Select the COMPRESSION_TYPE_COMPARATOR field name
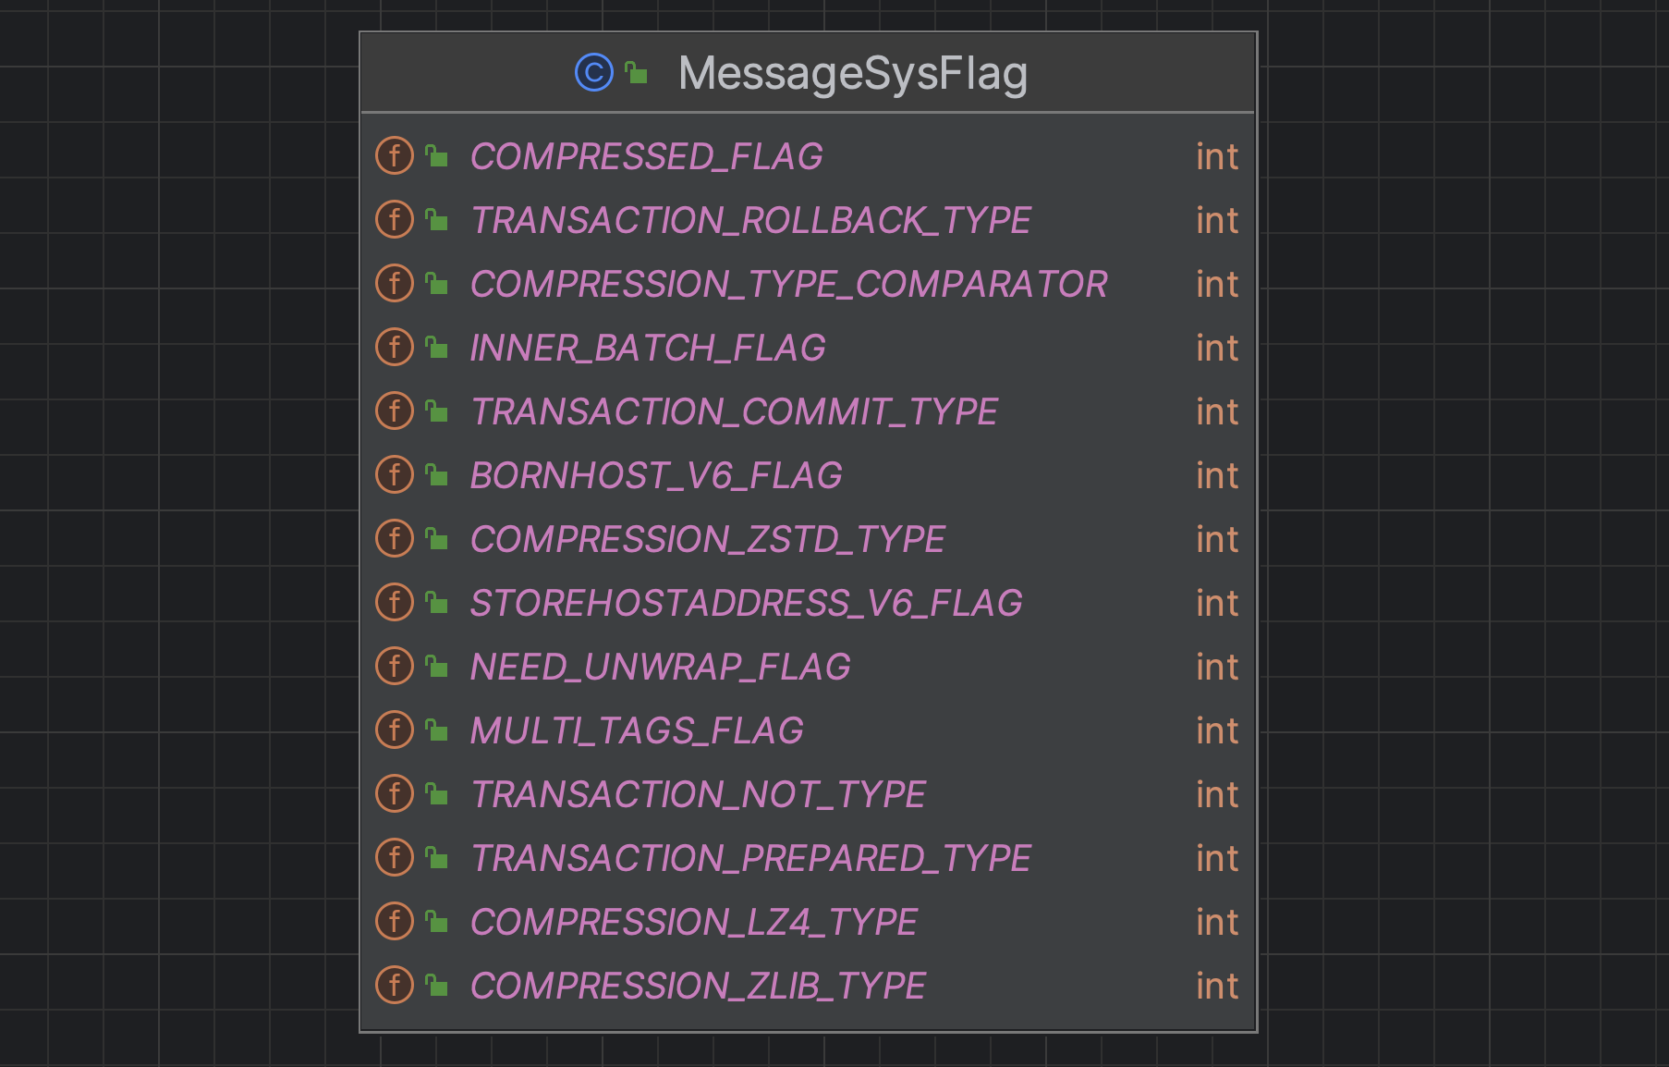The image size is (1669, 1067). 788,284
